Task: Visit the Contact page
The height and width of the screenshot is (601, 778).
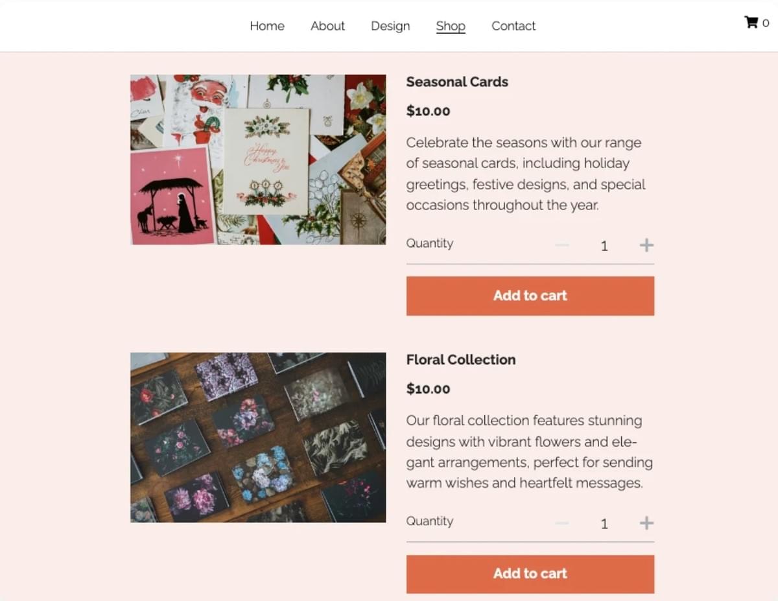Action: click(x=513, y=26)
